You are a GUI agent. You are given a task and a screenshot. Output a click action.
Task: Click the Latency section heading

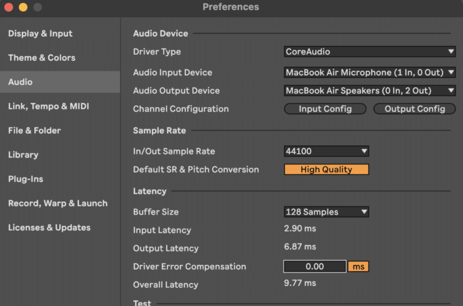tap(149, 191)
